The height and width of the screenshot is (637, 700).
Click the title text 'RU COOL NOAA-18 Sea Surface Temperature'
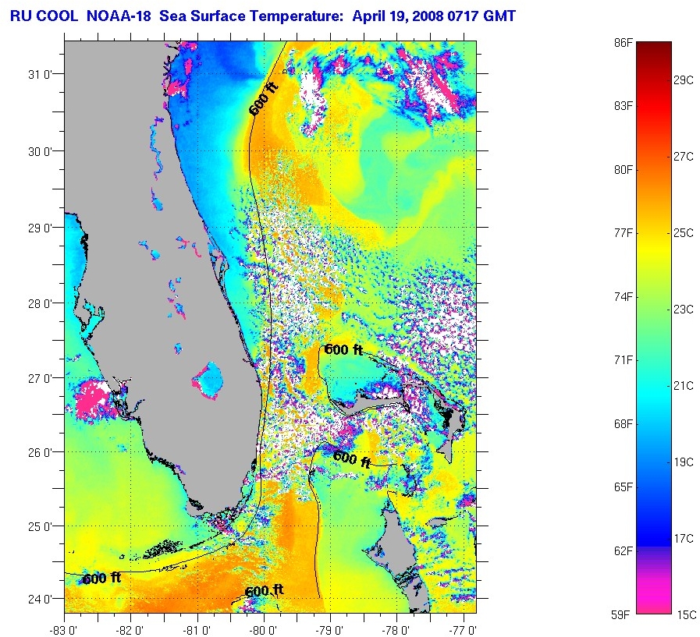(178, 16)
